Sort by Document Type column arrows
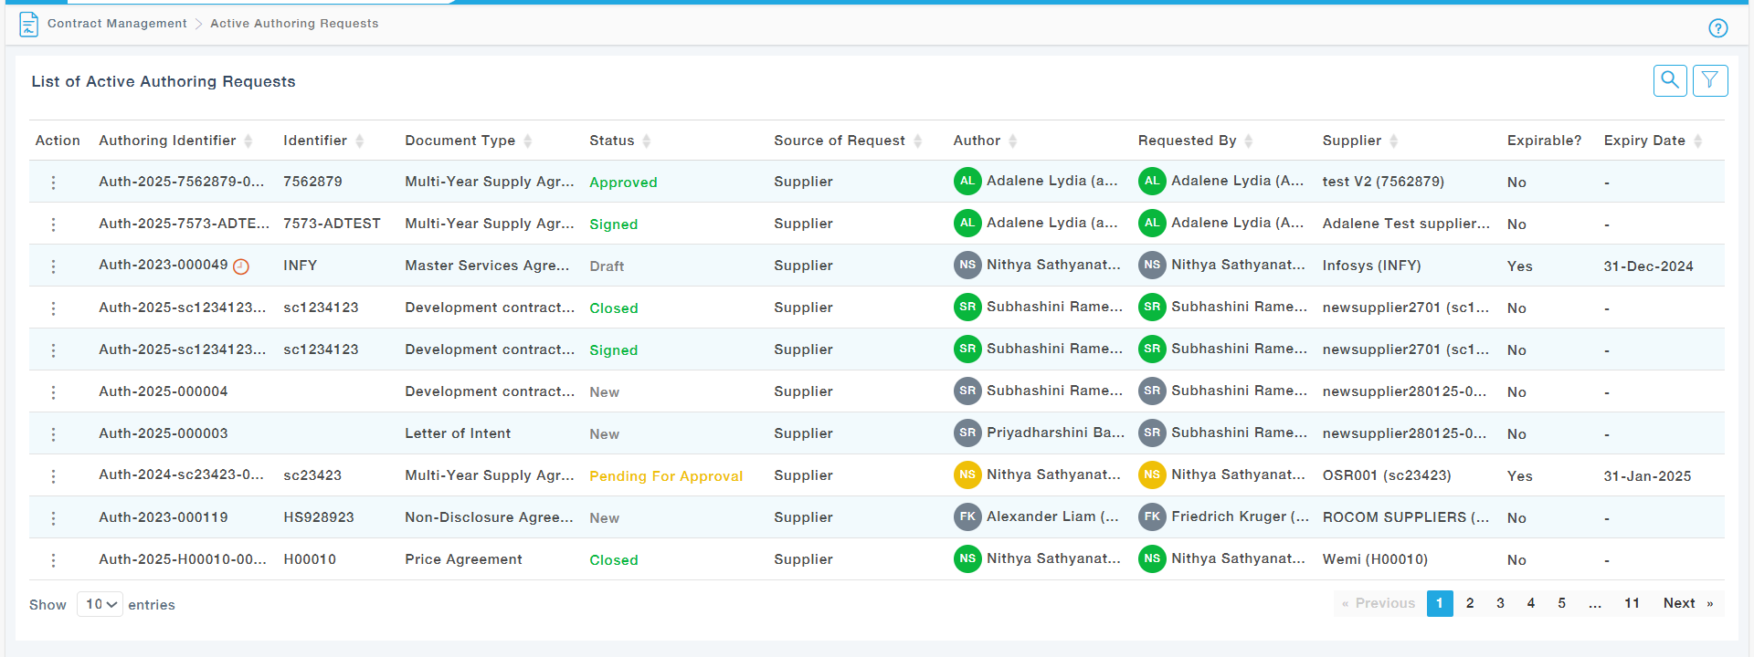This screenshot has height=657, width=1754. click(x=528, y=141)
